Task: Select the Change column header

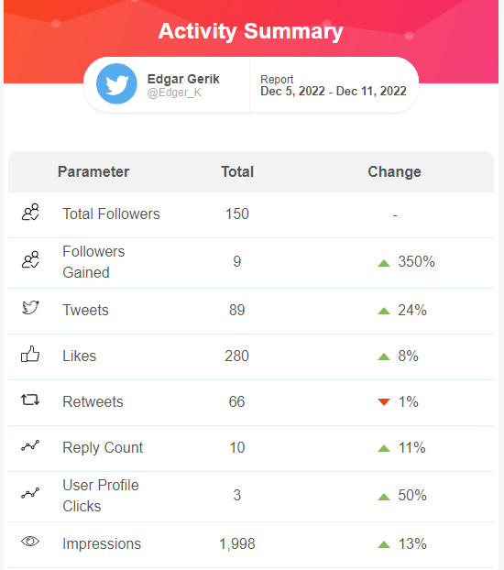Action: (x=395, y=171)
